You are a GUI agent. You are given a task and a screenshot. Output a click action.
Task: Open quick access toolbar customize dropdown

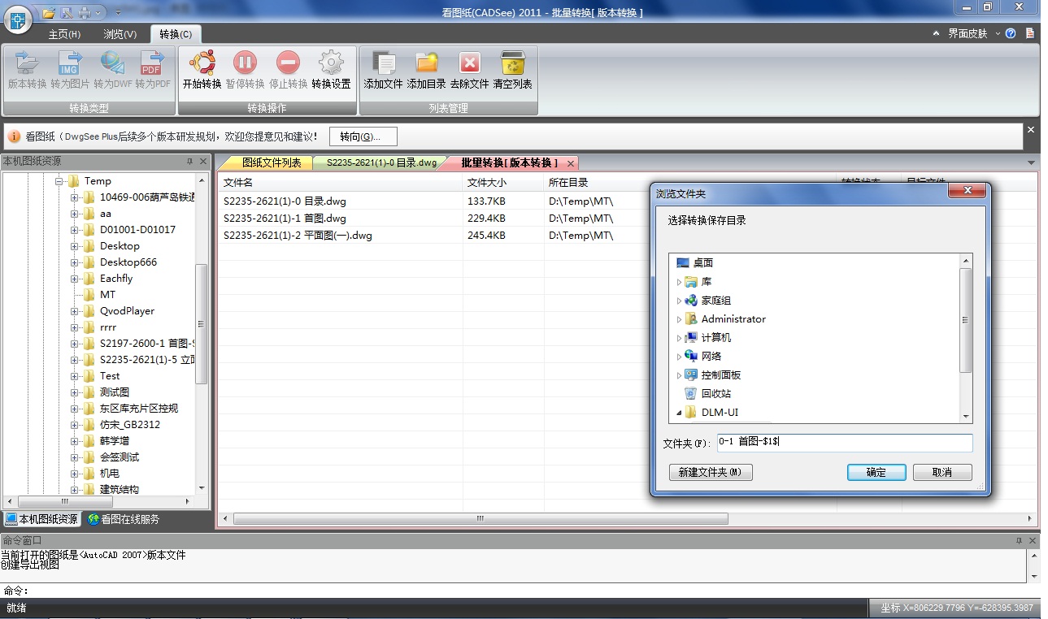117,12
